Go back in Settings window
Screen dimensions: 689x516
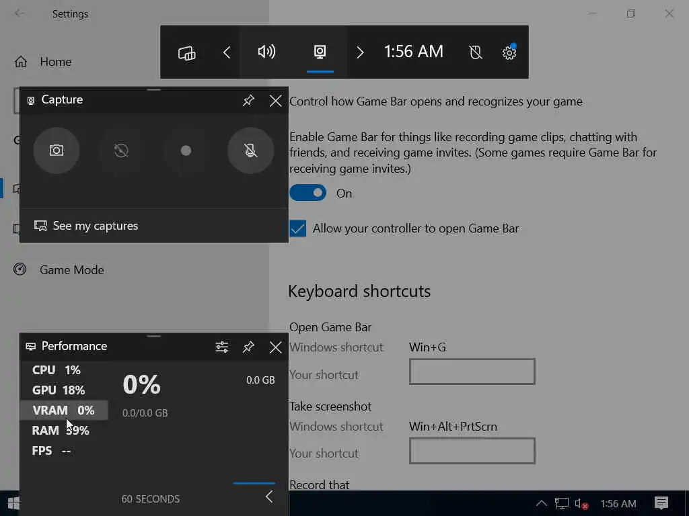pos(20,13)
